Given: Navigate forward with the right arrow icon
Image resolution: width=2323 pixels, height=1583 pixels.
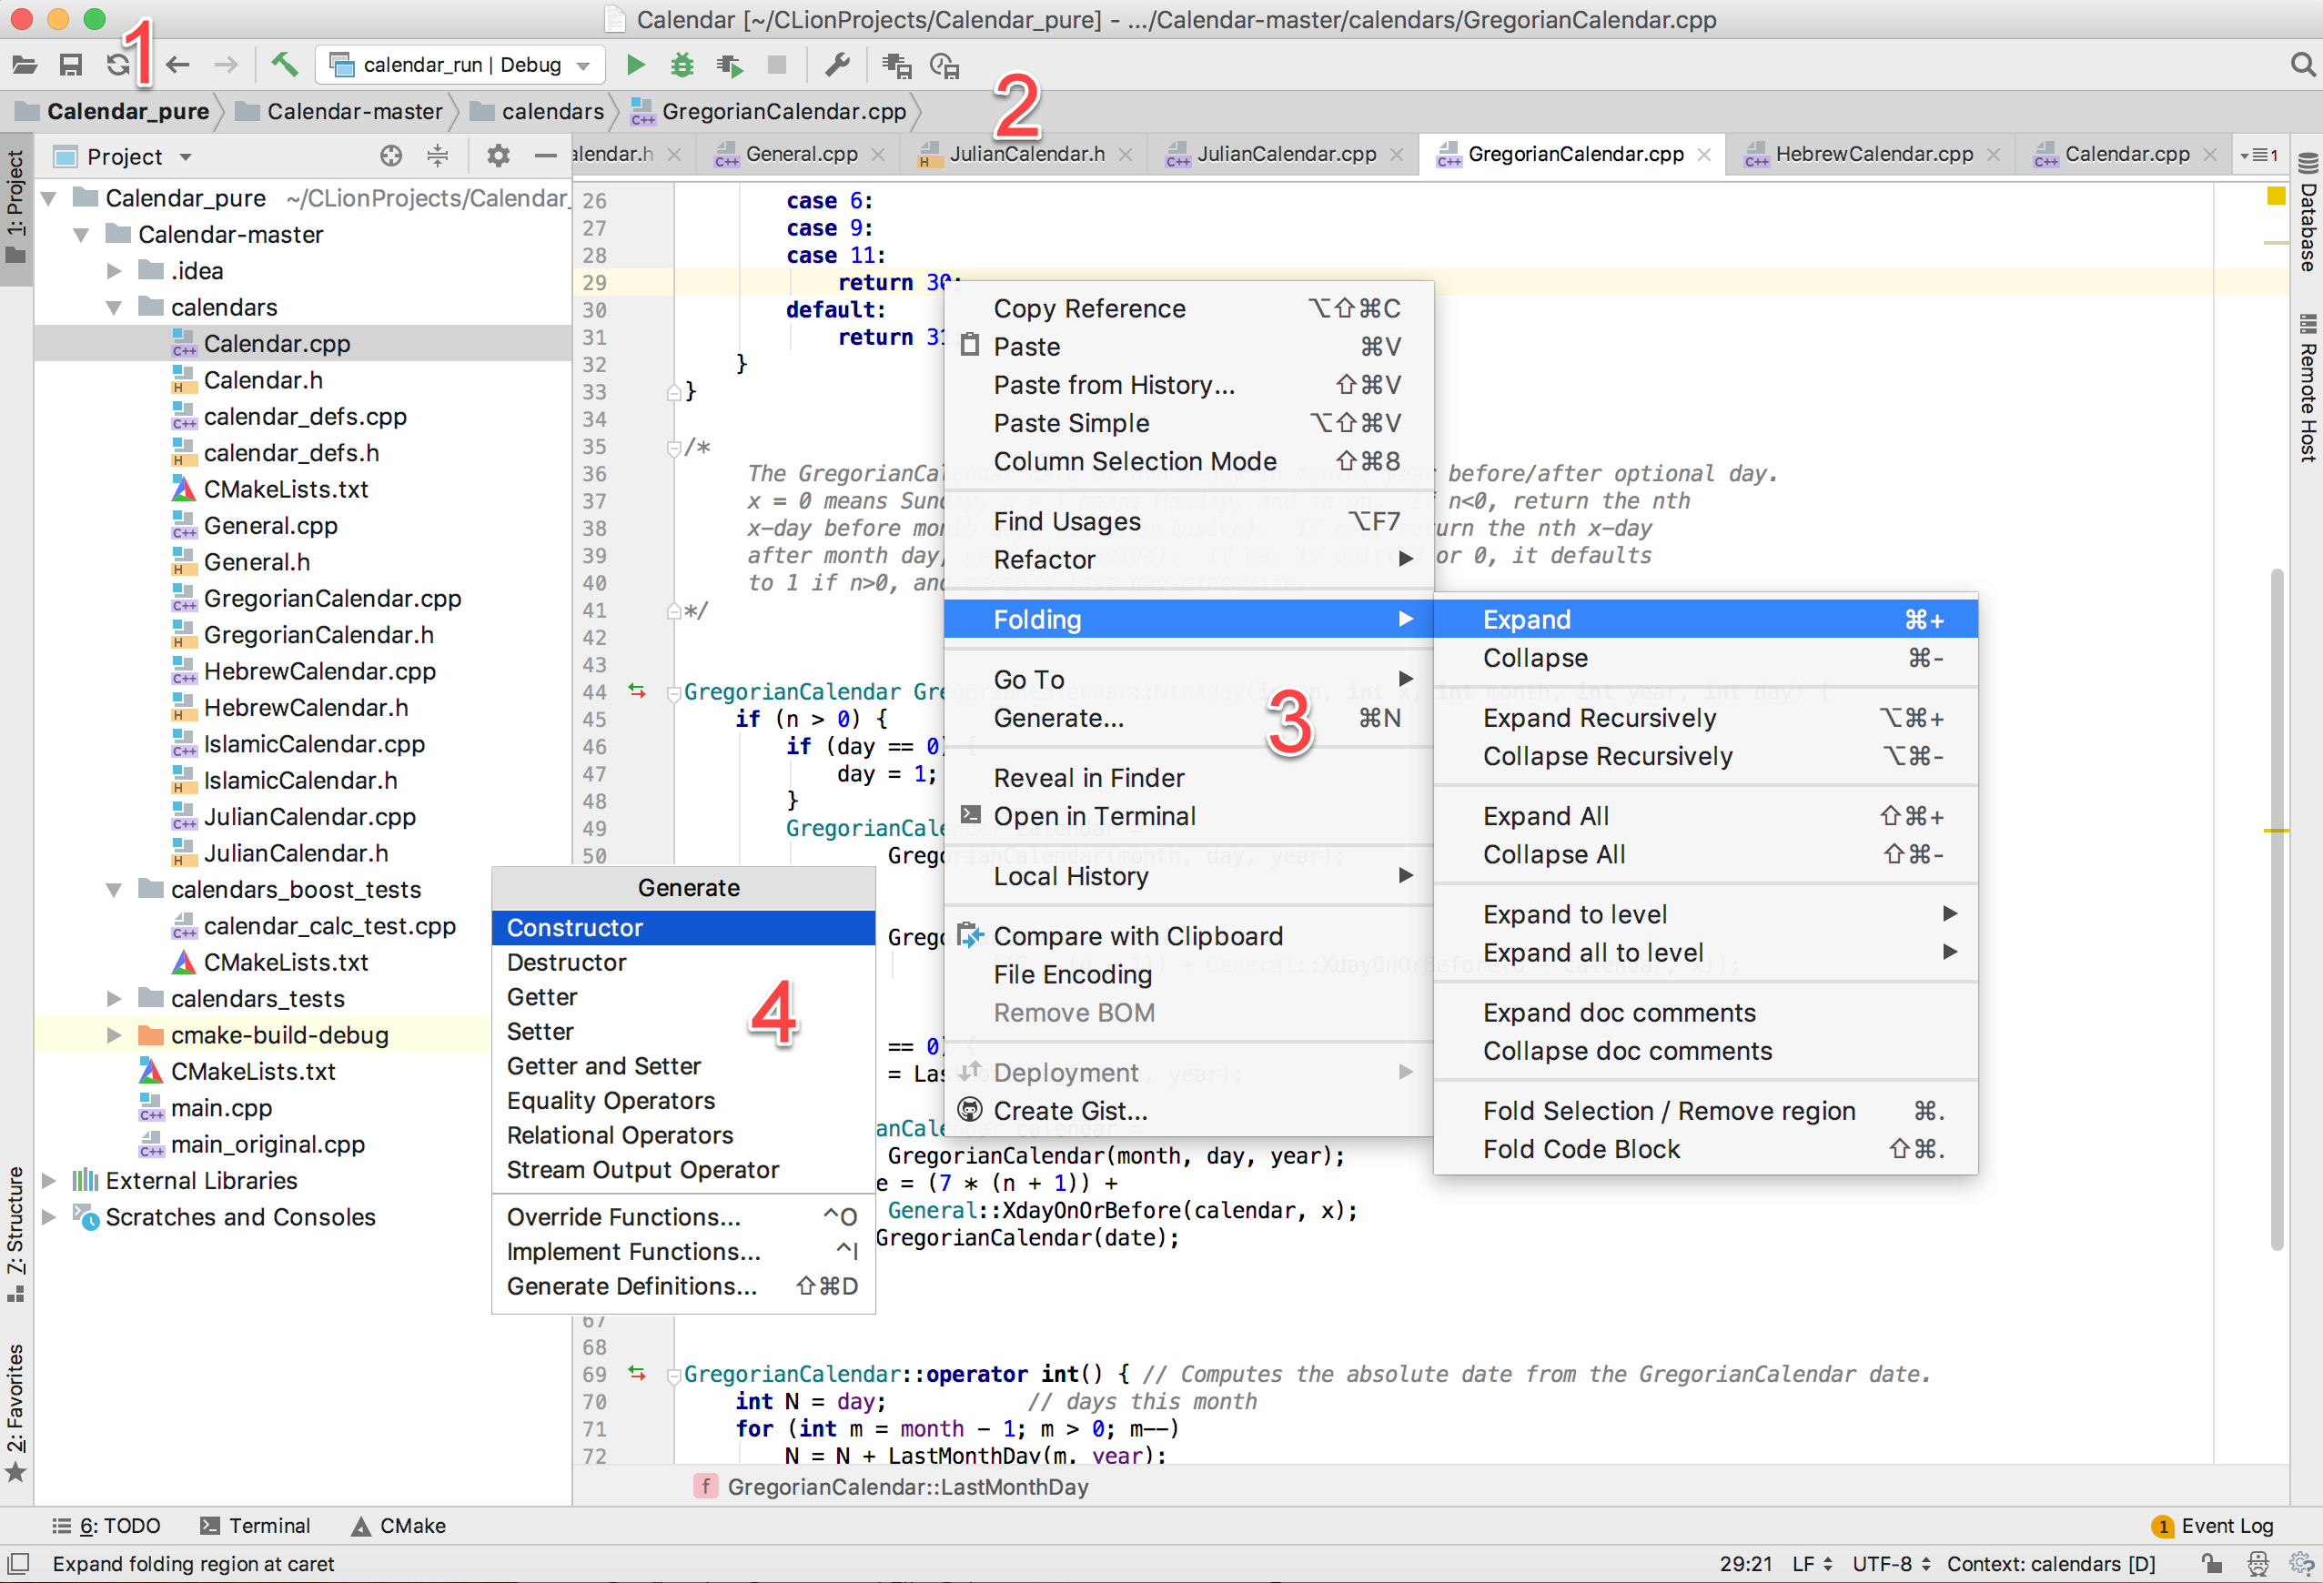Looking at the screenshot, I should pyautogui.click(x=226, y=65).
